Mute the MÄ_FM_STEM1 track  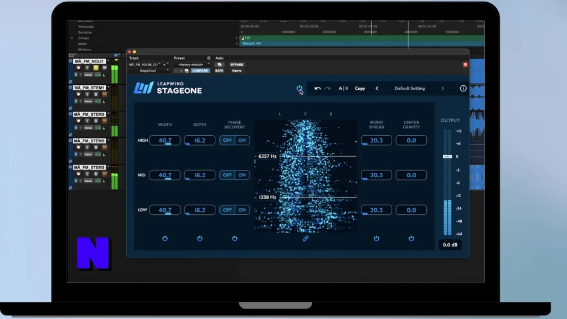click(x=105, y=94)
